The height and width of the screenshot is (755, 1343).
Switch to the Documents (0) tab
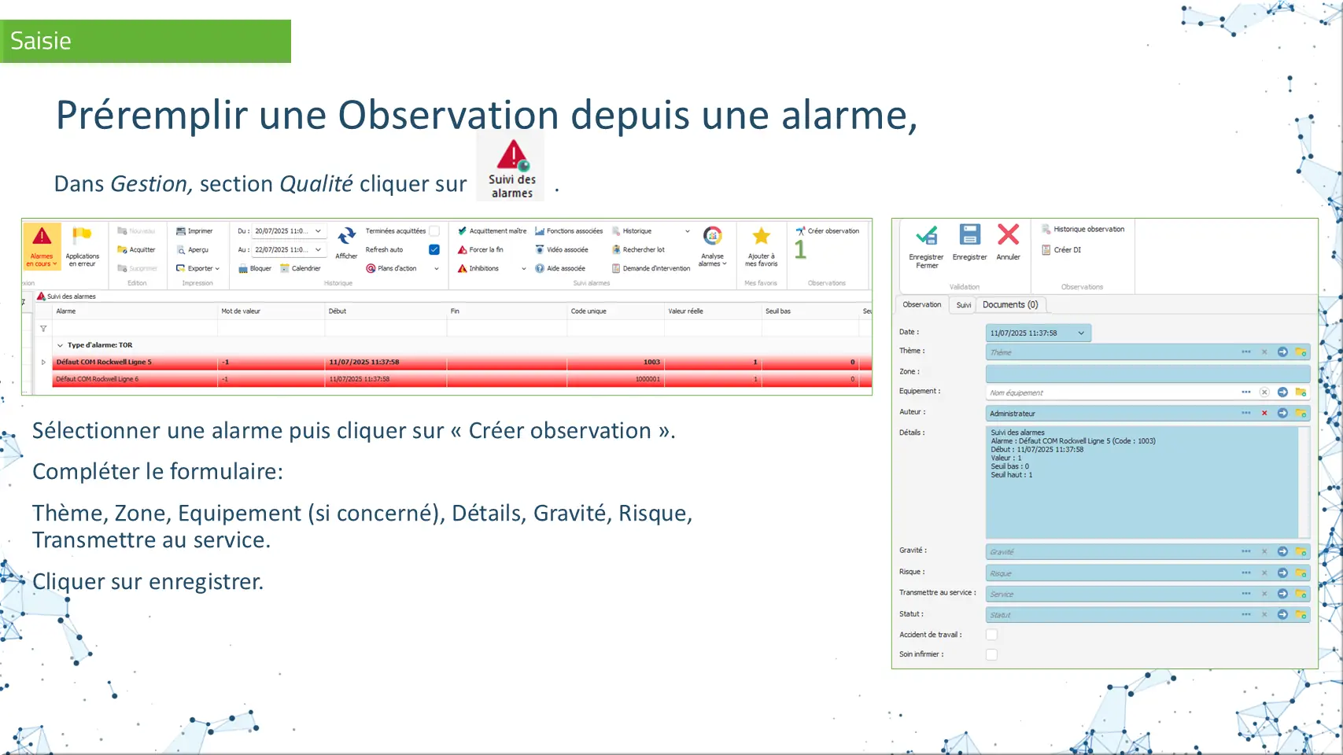click(x=1010, y=305)
